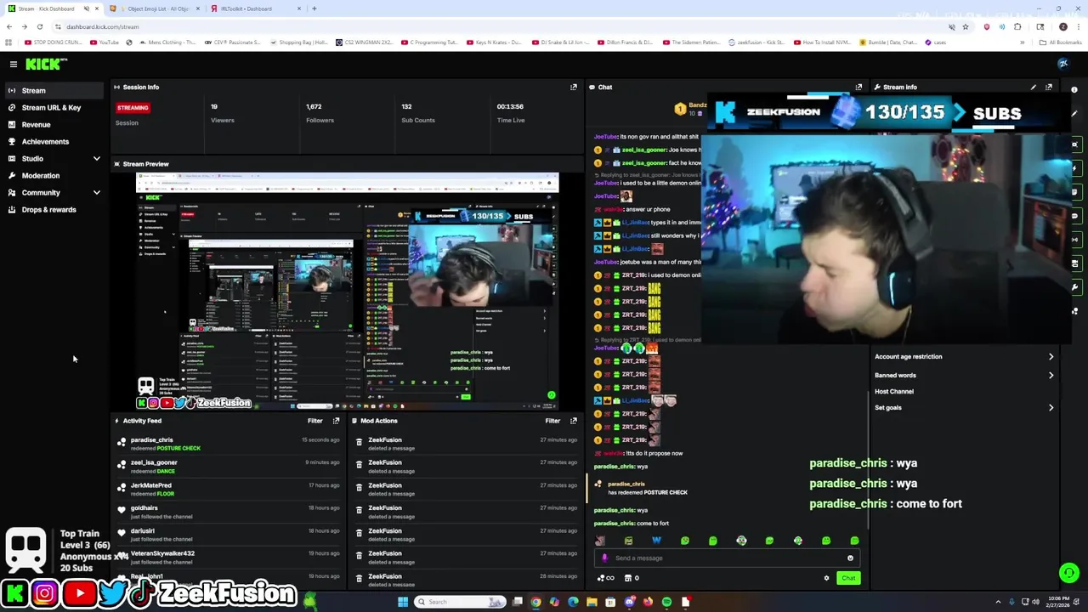The image size is (1088, 612).
Task: Click the taskbar Search box
Action: [460, 602]
